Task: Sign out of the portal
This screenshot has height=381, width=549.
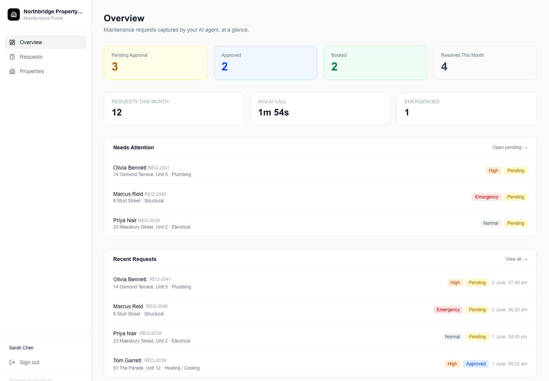Action: click(x=45, y=362)
